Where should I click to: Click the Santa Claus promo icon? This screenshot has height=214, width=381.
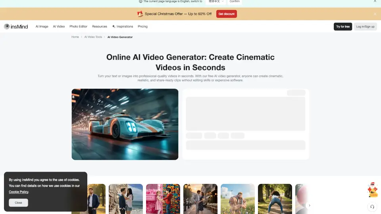click(x=372, y=189)
